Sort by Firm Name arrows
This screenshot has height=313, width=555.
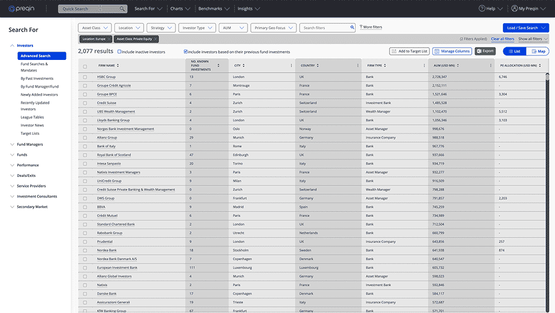(118, 65)
